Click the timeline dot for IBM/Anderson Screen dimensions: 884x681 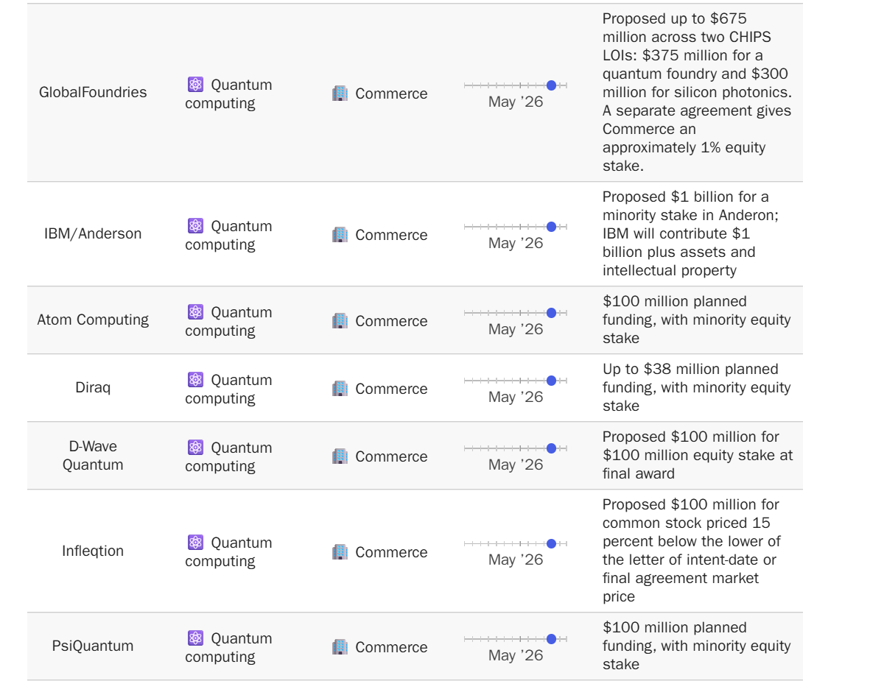(x=551, y=227)
